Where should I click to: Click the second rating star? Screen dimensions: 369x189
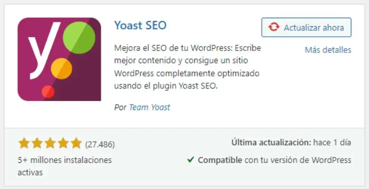37,143
